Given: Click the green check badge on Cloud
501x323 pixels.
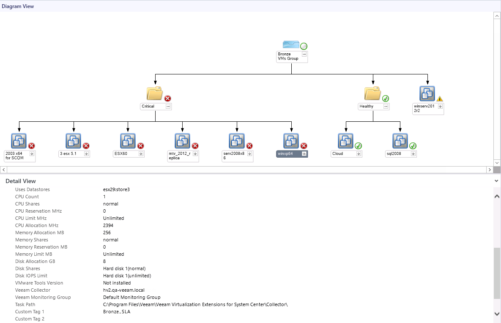Looking at the screenshot, I should (x=359, y=146).
